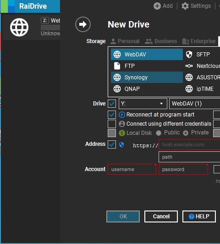Select SFTP storage type label
Screen dimensions: 220x244
203,55
